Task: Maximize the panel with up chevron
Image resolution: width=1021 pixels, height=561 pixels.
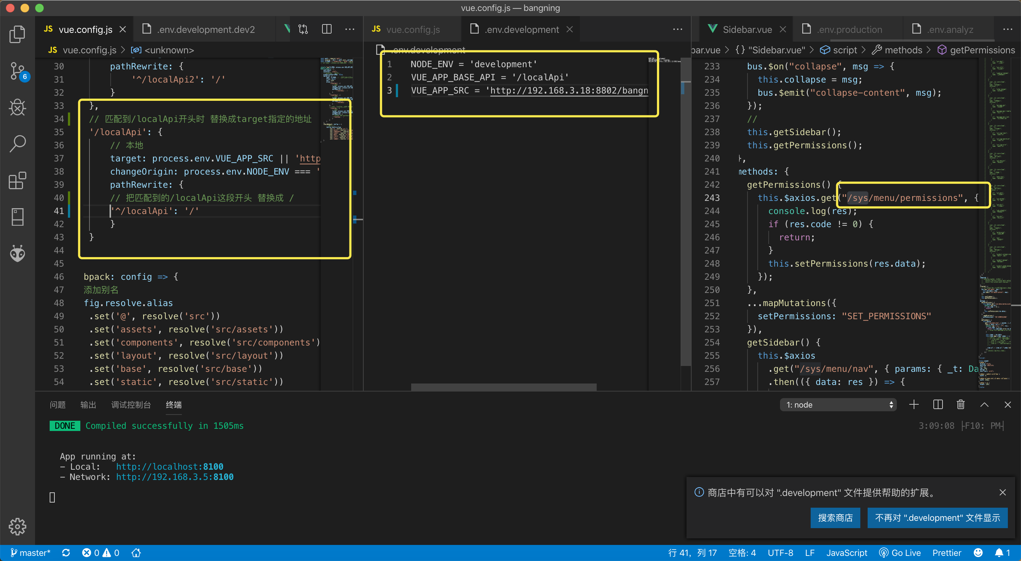Action: pos(984,404)
